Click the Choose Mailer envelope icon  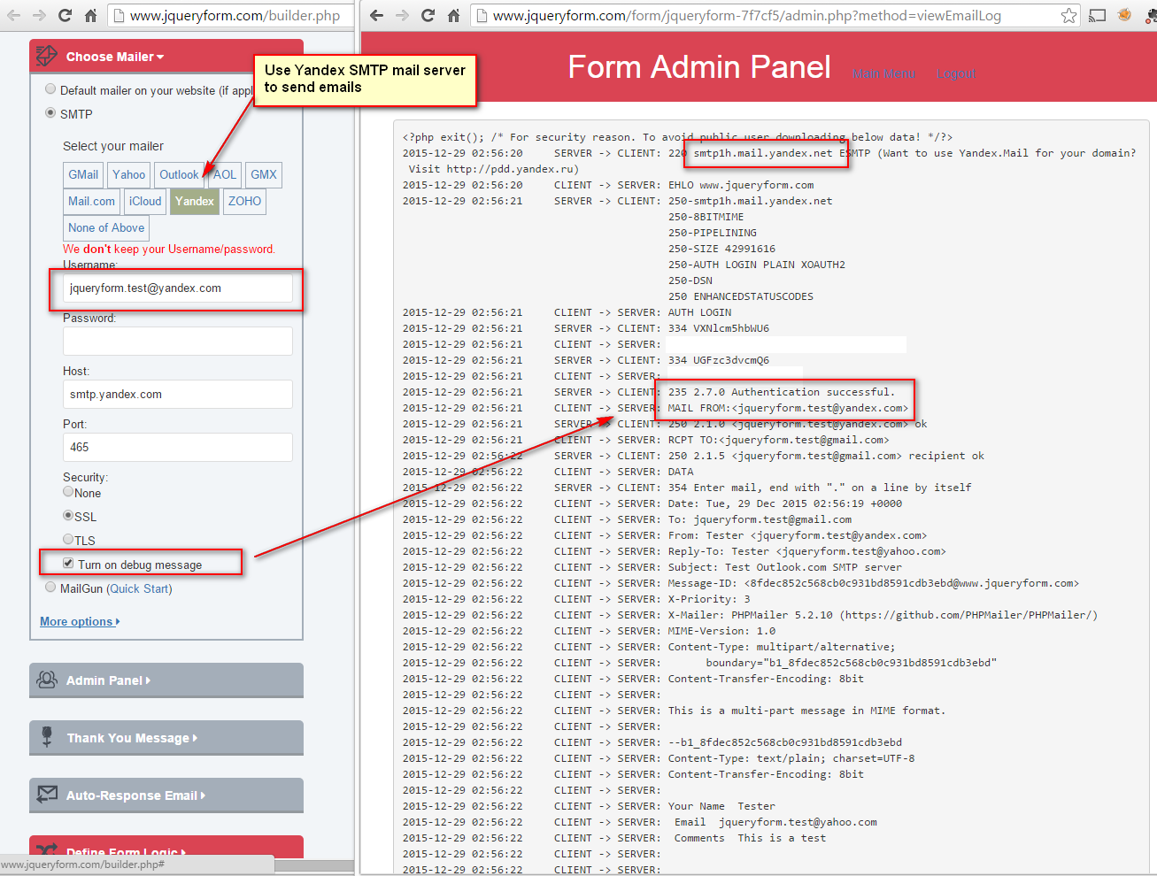[x=47, y=57]
